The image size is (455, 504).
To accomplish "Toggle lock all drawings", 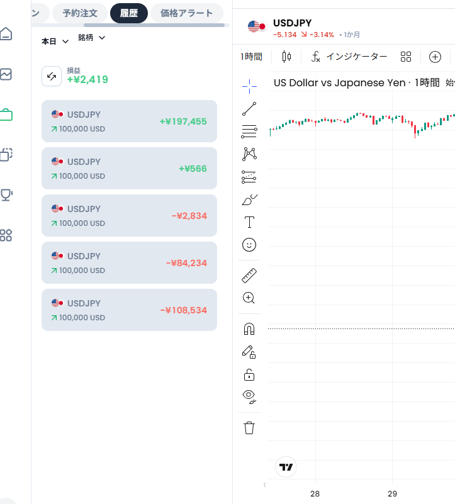I will point(249,374).
